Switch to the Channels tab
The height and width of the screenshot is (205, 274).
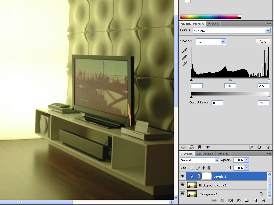(x=205, y=154)
